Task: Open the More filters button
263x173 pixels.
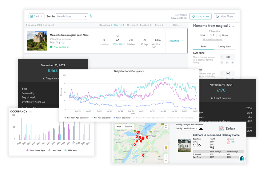Action: click(225, 16)
